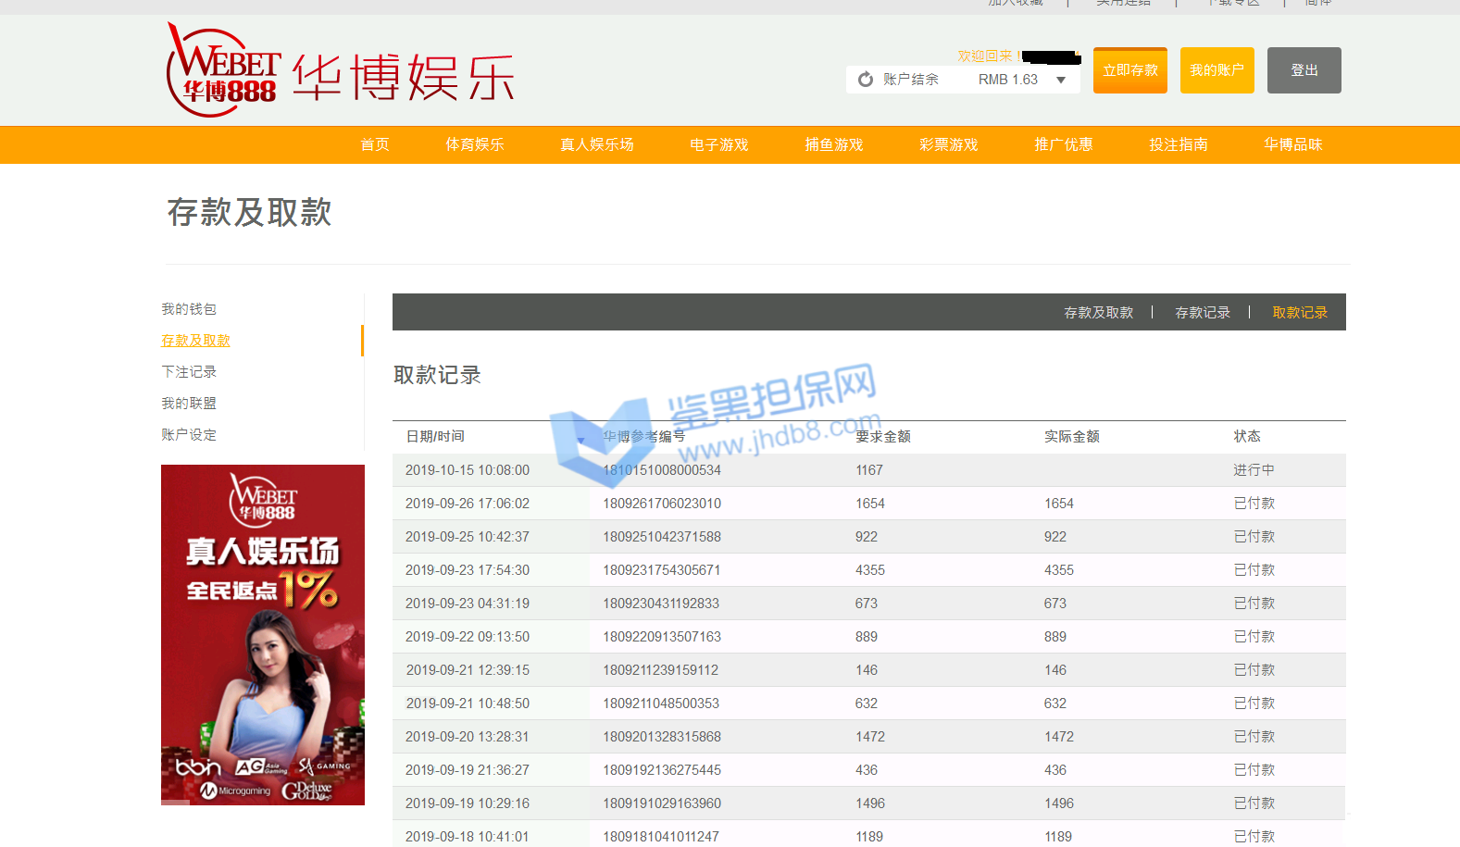
Task: Go to 首页 in navigation bar
Action: [375, 144]
